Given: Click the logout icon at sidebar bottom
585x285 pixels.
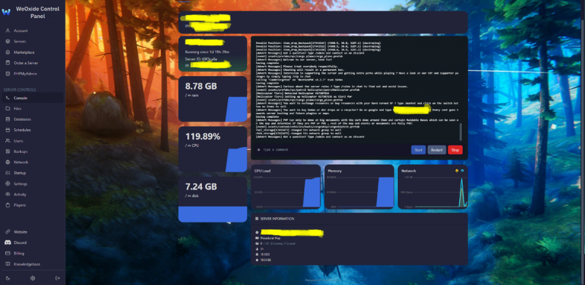Looking at the screenshot, I should tap(57, 277).
